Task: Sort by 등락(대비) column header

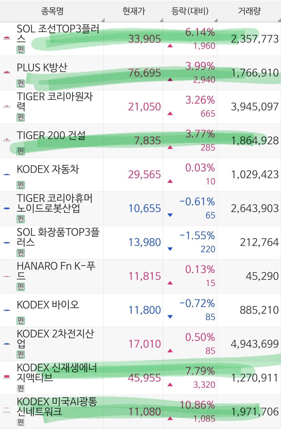Action: coord(190,11)
